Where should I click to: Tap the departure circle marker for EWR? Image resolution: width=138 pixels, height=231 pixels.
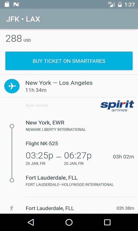pyautogui.click(x=12, y=126)
